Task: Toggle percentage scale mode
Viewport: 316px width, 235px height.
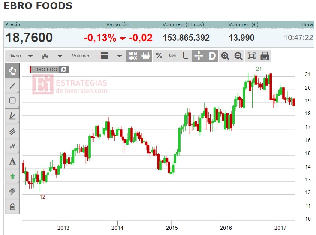Action: (159, 56)
